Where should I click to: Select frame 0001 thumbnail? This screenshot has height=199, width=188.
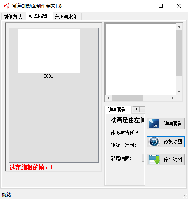[49, 51]
